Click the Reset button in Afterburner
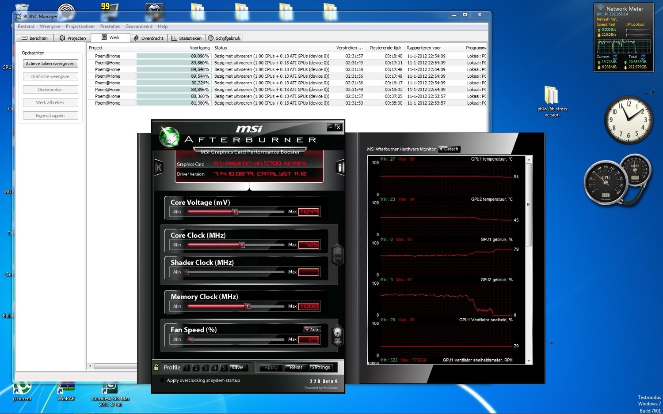Viewport: 663px width, 414px height. pos(296,367)
